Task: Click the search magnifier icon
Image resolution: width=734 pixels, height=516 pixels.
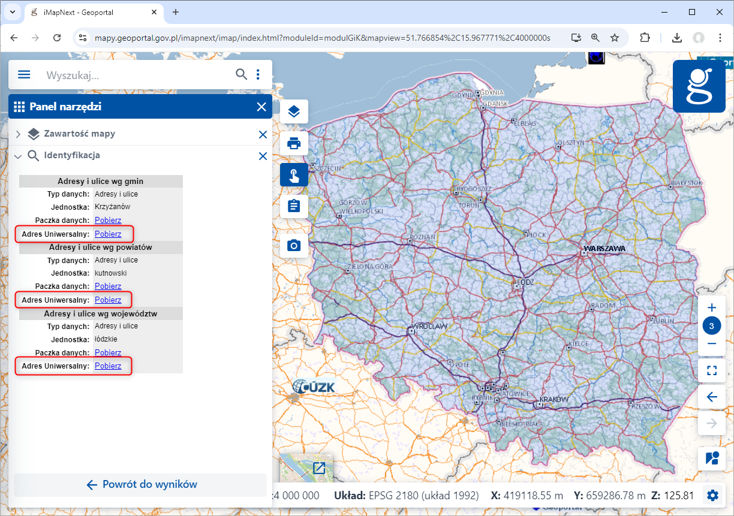Action: 241,74
